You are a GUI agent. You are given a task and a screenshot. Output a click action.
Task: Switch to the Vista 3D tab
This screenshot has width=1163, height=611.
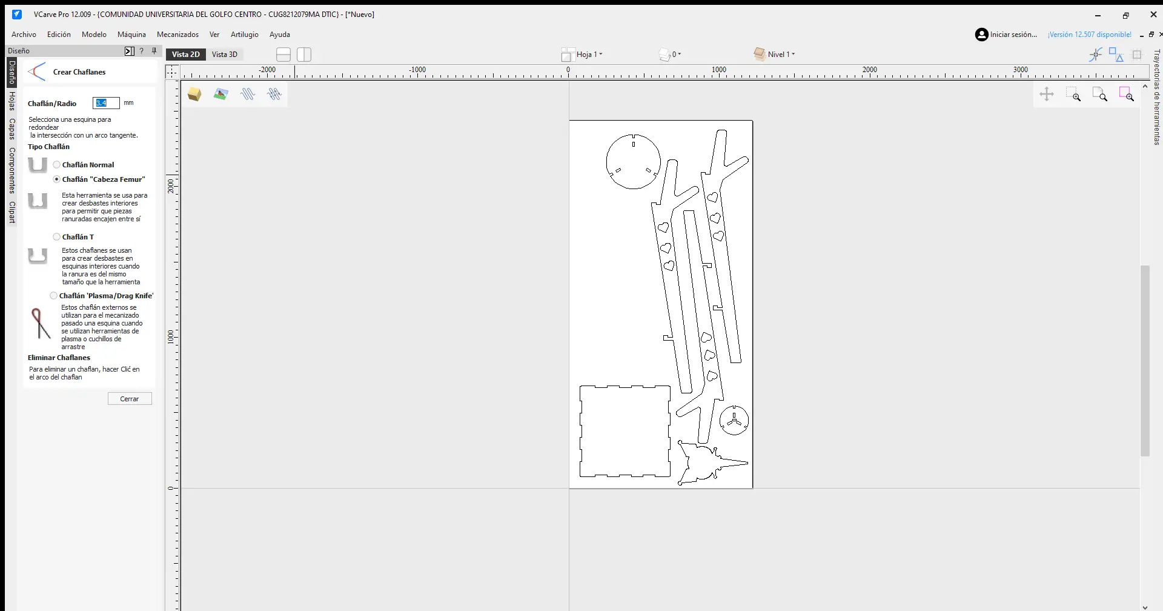pos(225,55)
